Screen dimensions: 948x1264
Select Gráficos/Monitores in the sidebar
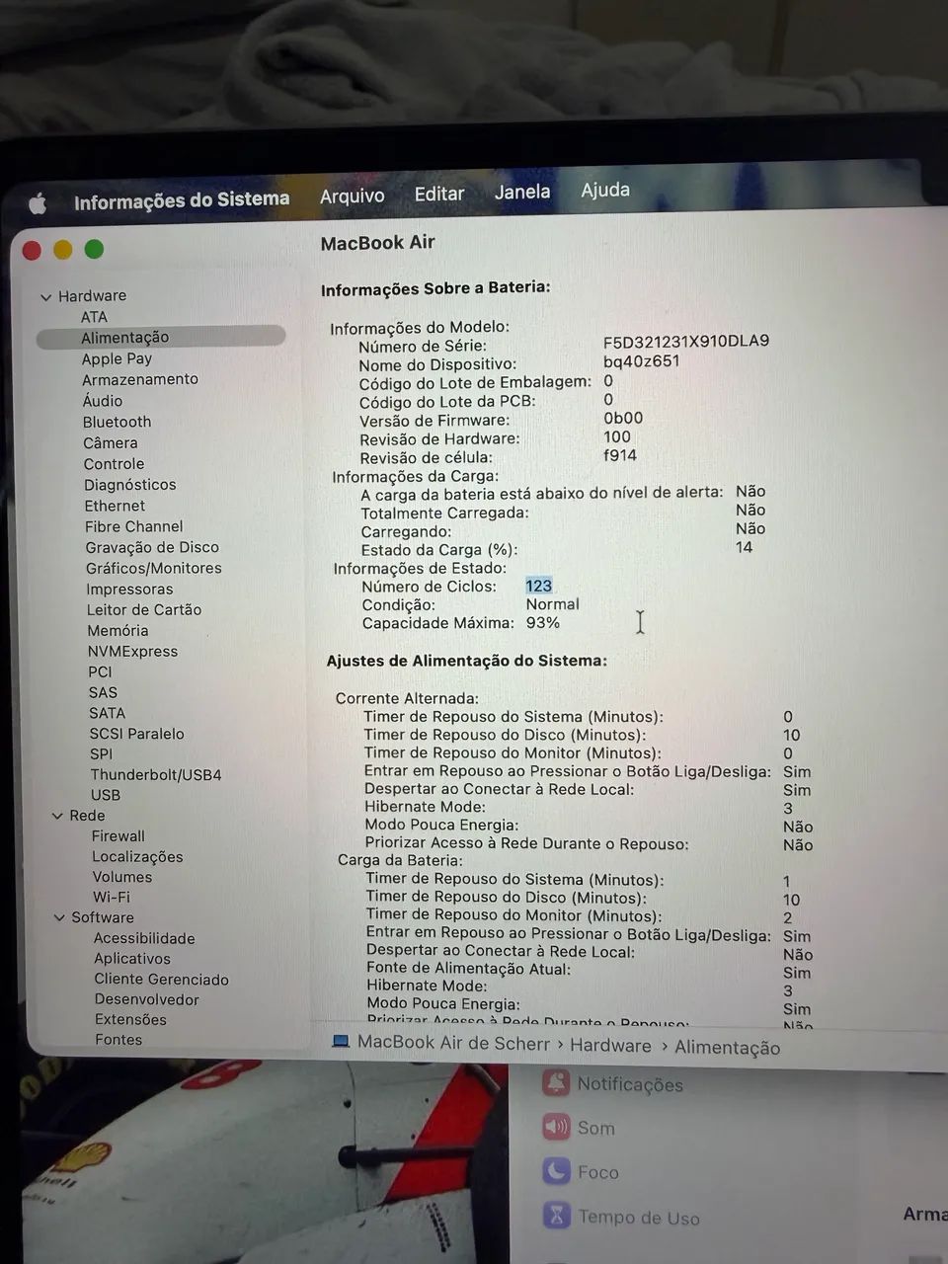click(153, 568)
